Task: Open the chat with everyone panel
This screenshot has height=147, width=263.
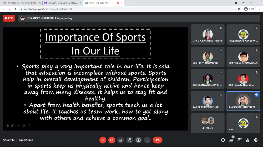Action: (239, 140)
